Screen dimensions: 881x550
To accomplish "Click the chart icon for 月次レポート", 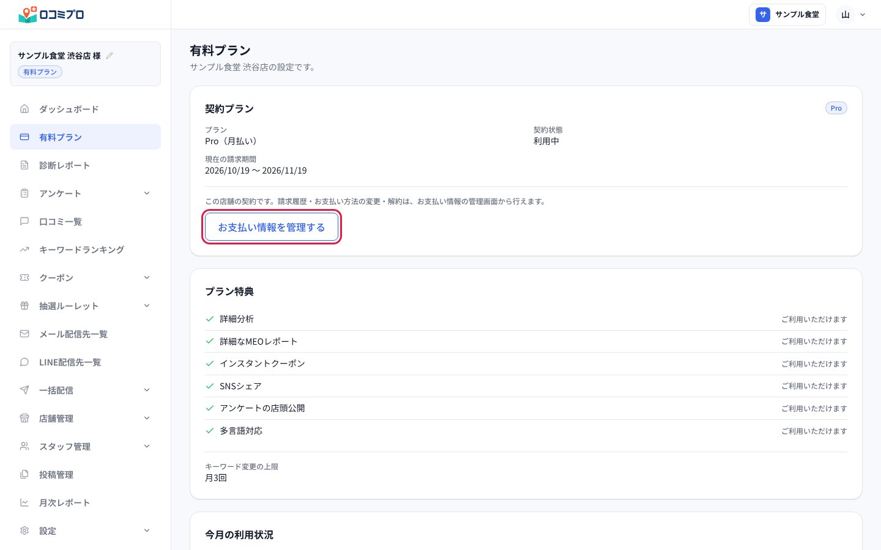I will click(x=24, y=502).
